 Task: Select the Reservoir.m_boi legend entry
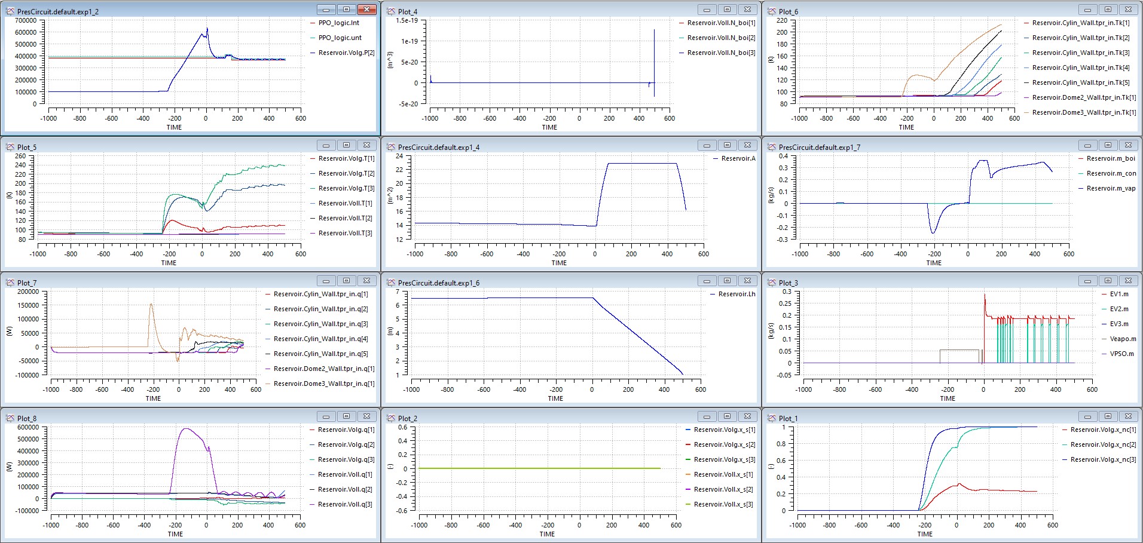(1107, 158)
